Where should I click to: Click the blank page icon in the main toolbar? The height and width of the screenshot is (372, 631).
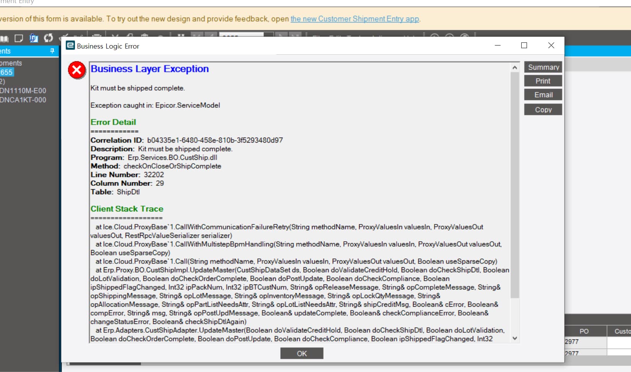(19, 38)
